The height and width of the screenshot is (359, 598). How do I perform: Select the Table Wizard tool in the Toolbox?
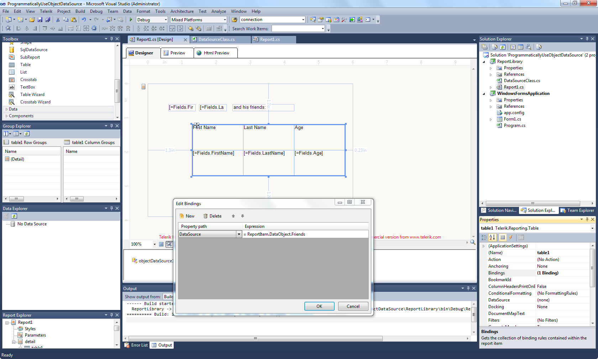tap(32, 95)
